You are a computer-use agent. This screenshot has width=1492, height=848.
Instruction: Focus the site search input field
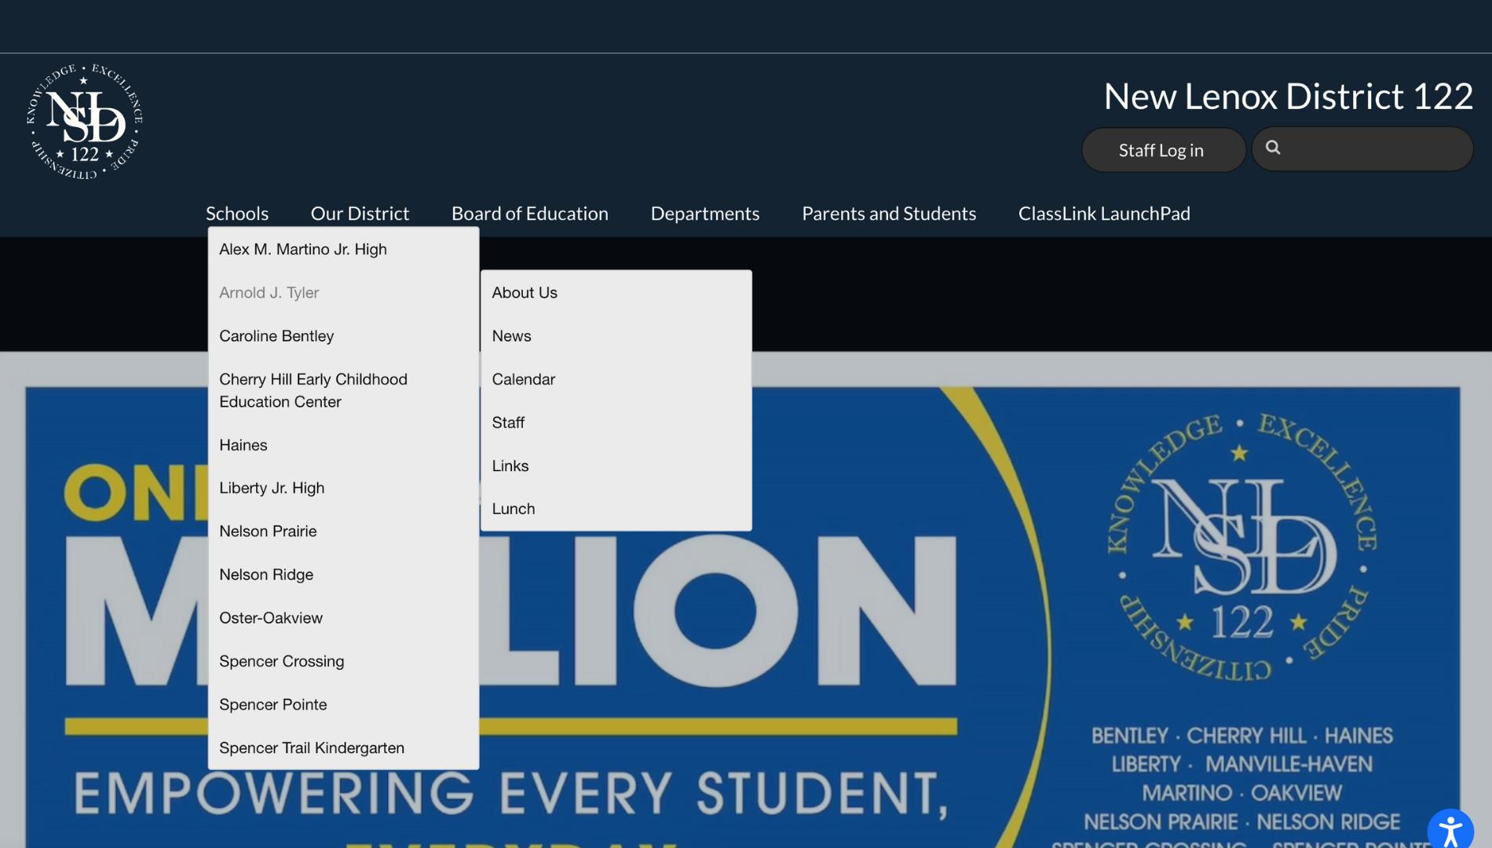click(1374, 149)
